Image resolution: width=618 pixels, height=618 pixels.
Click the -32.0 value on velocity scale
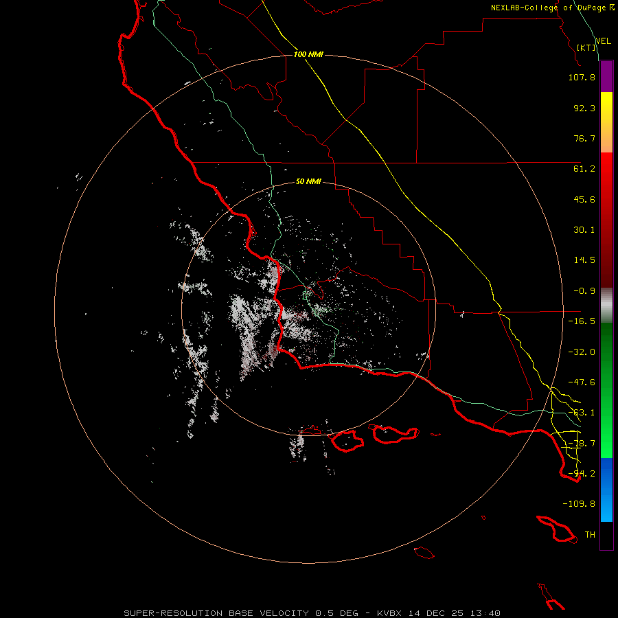(582, 352)
